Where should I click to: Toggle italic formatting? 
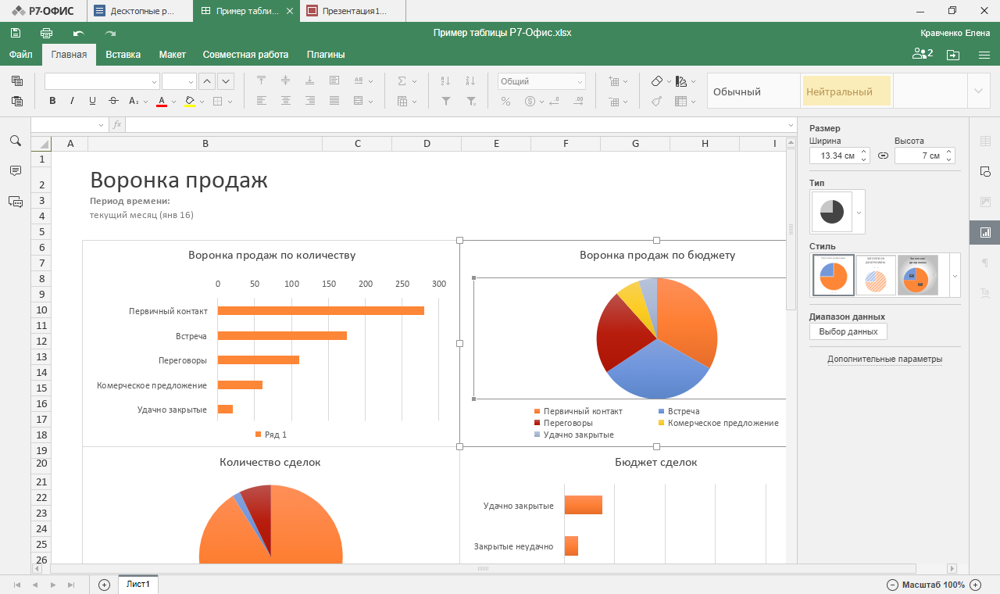[x=73, y=101]
